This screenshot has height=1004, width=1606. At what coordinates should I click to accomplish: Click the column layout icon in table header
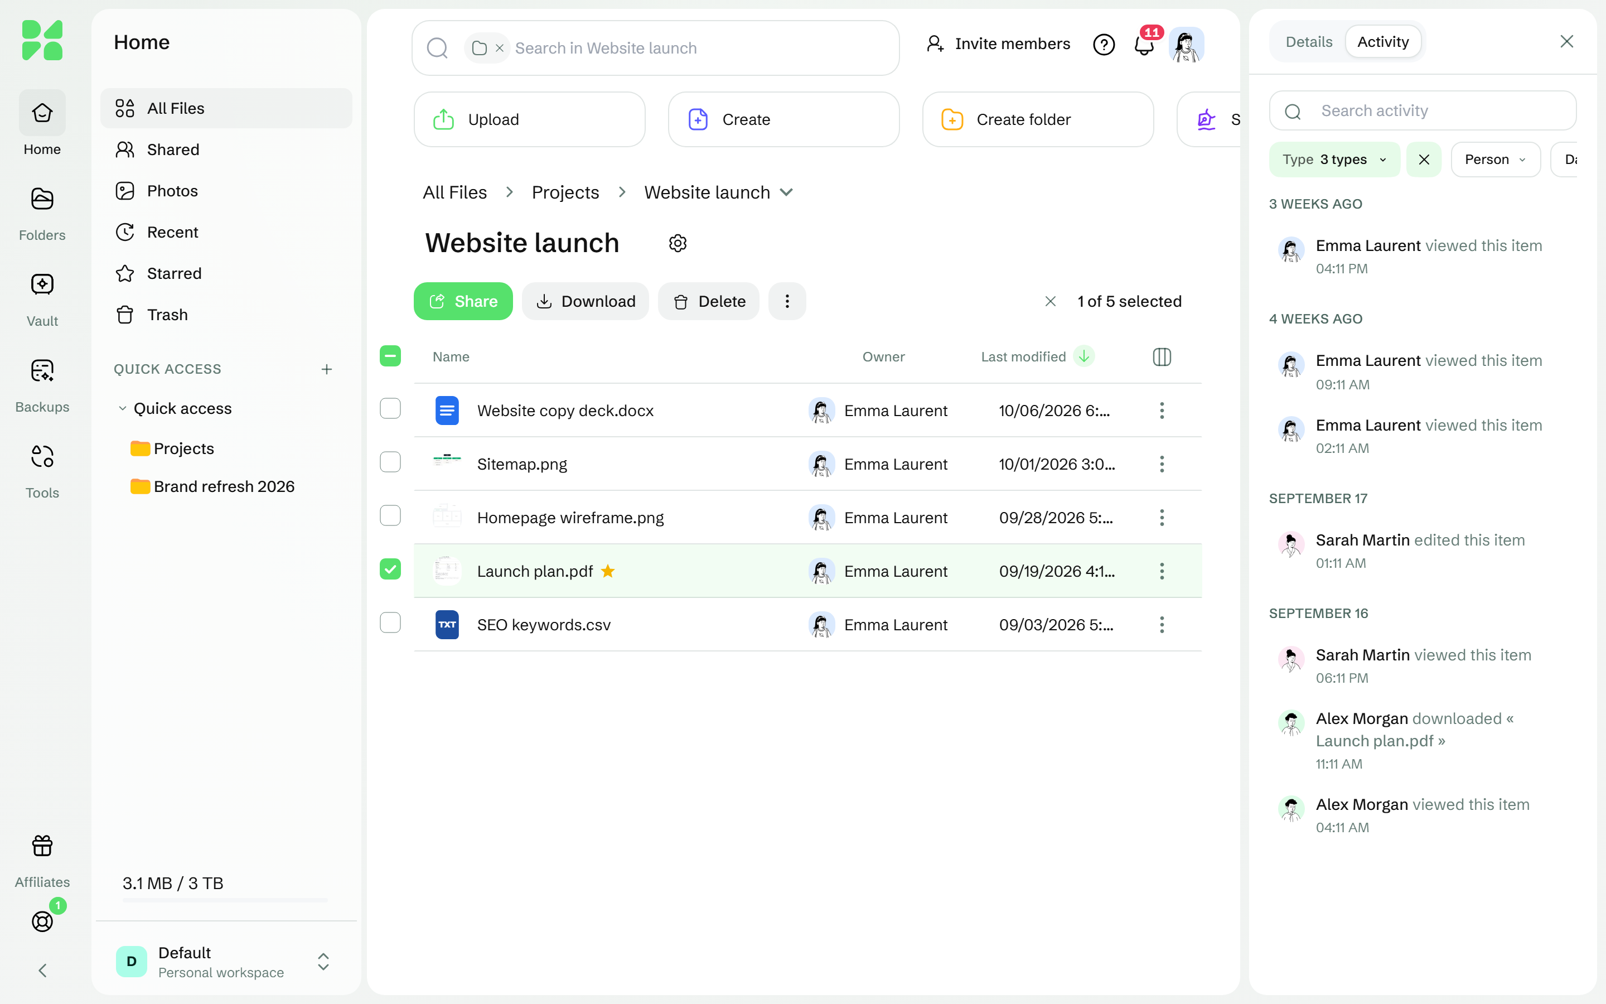pyautogui.click(x=1162, y=356)
